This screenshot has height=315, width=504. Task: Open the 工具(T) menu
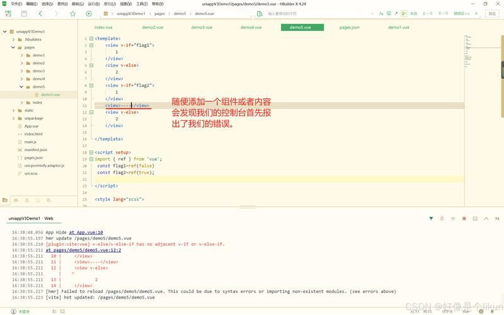pyautogui.click(x=142, y=4)
